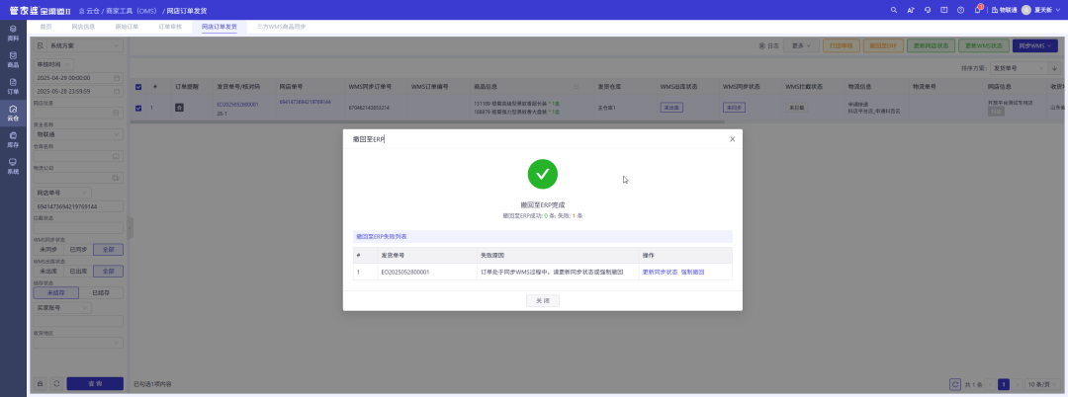Click the 更新同步状态 link in failure list
The width and height of the screenshot is (1068, 397).
click(x=660, y=271)
